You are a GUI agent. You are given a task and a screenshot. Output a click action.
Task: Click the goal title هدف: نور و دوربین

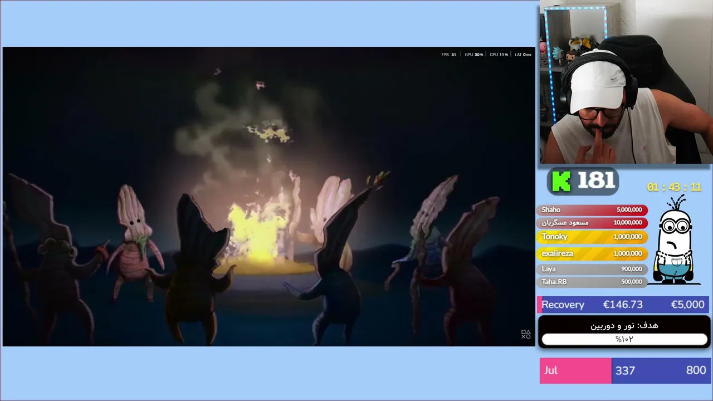tap(624, 325)
